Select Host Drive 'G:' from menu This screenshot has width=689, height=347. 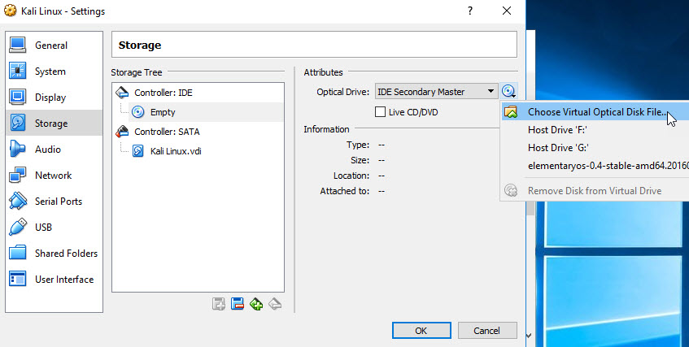click(x=595, y=148)
